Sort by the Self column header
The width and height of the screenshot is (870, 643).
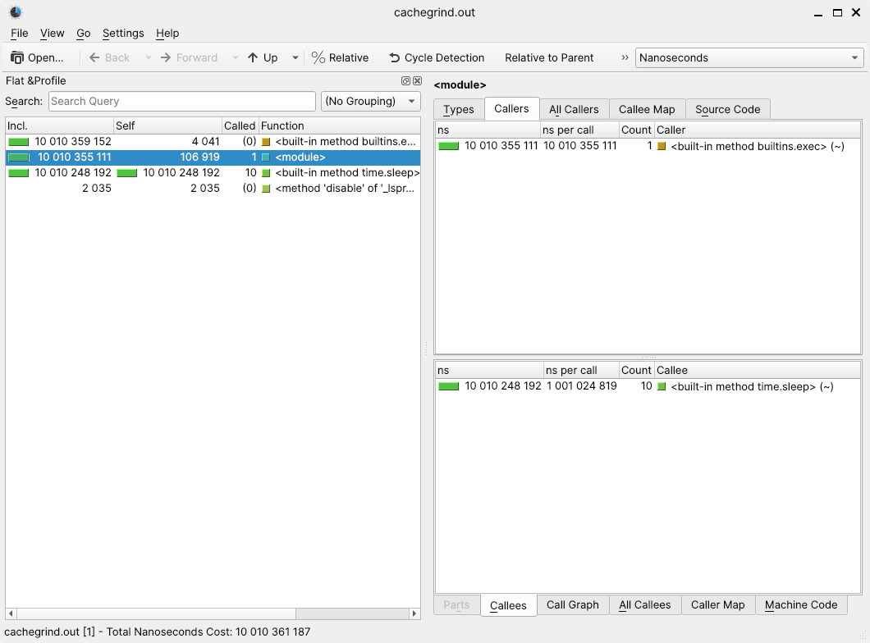[x=167, y=125]
